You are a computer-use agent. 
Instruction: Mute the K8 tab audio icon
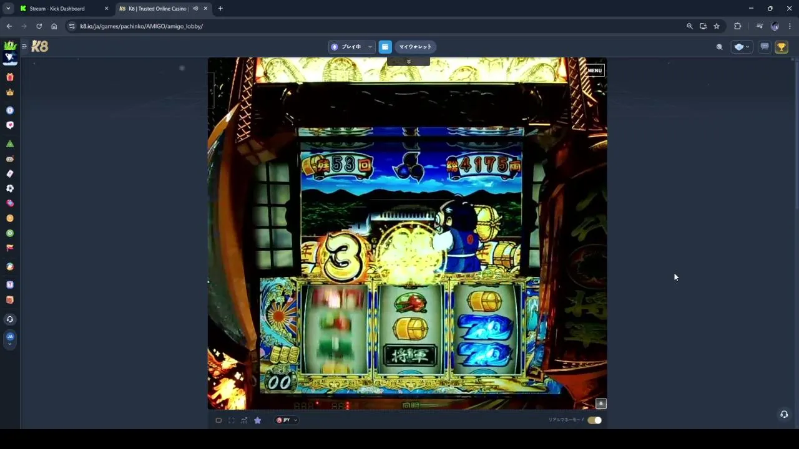(x=195, y=9)
